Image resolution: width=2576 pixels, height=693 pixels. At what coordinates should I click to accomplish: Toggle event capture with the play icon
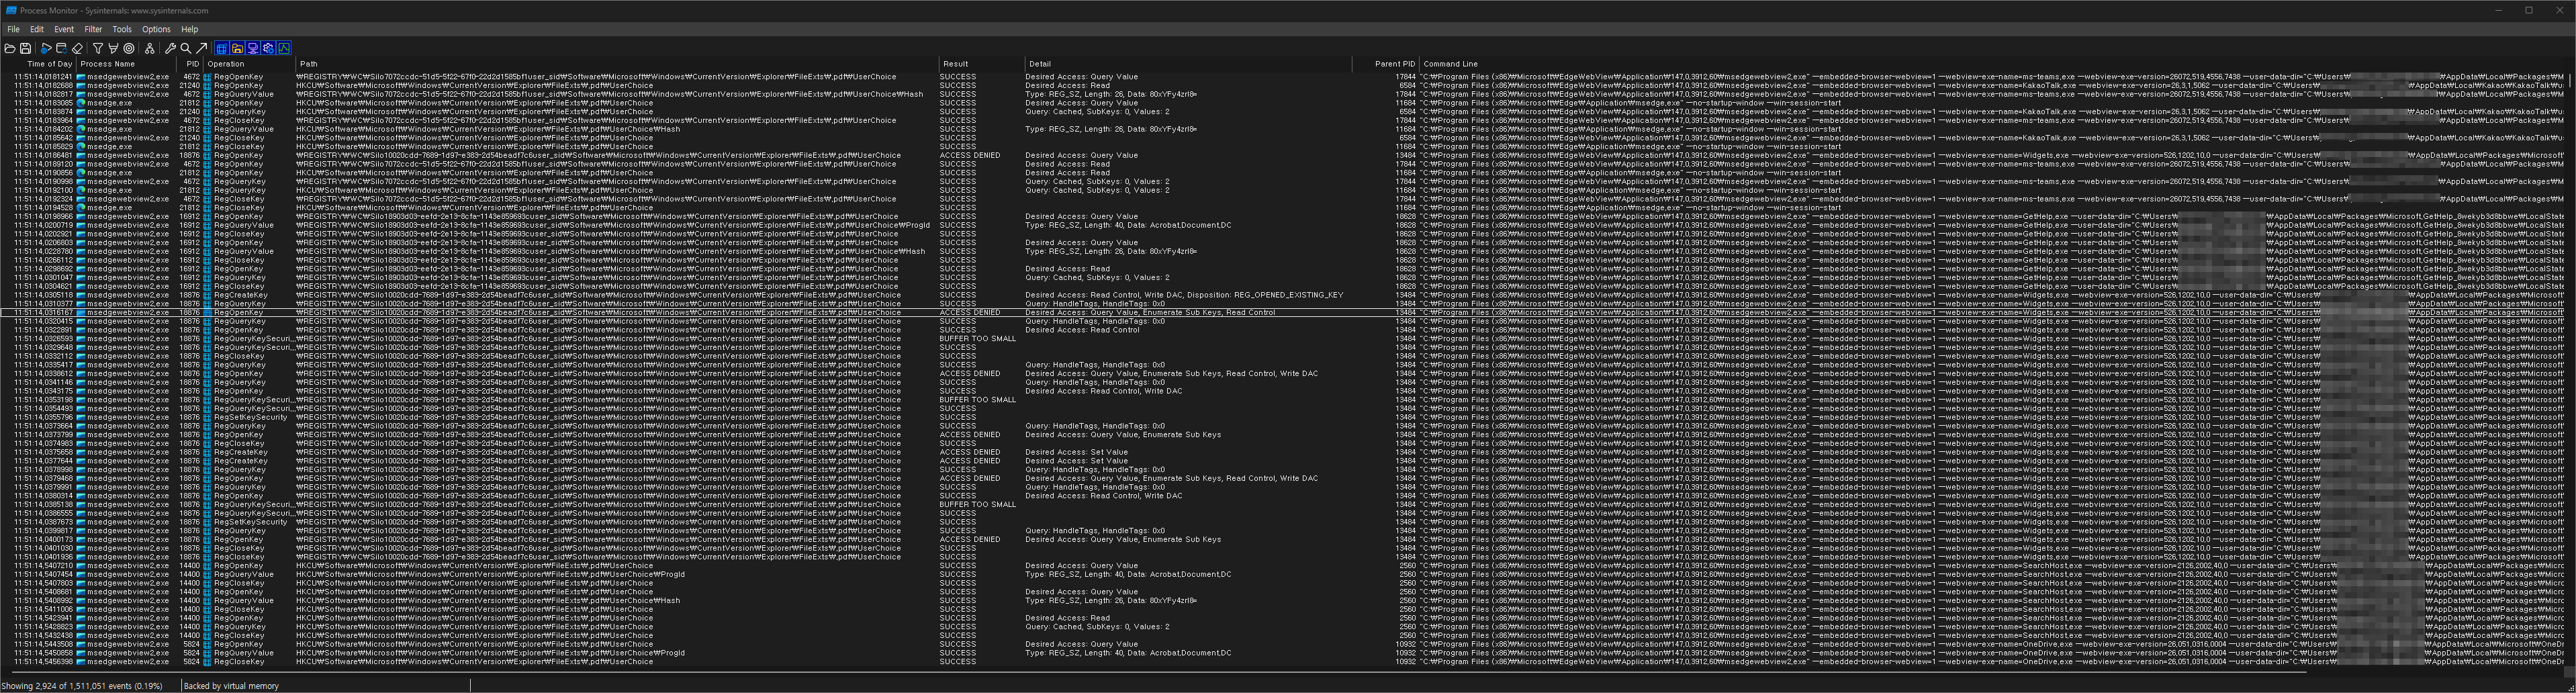click(46, 48)
